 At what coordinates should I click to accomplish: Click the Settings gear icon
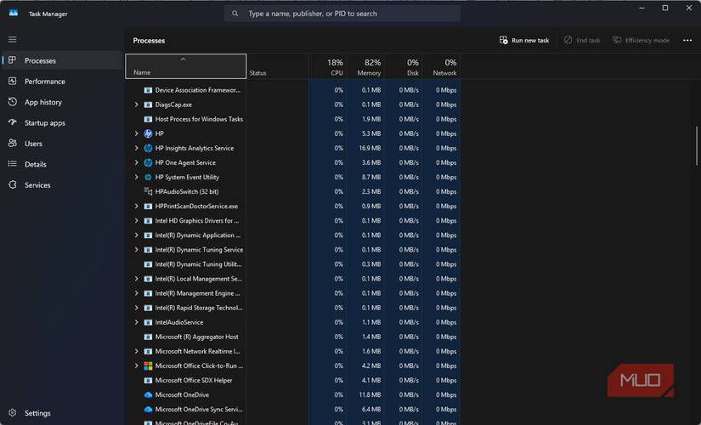point(13,413)
